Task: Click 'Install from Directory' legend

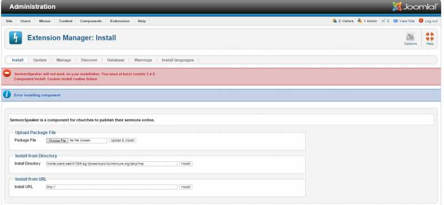Action: [36, 156]
